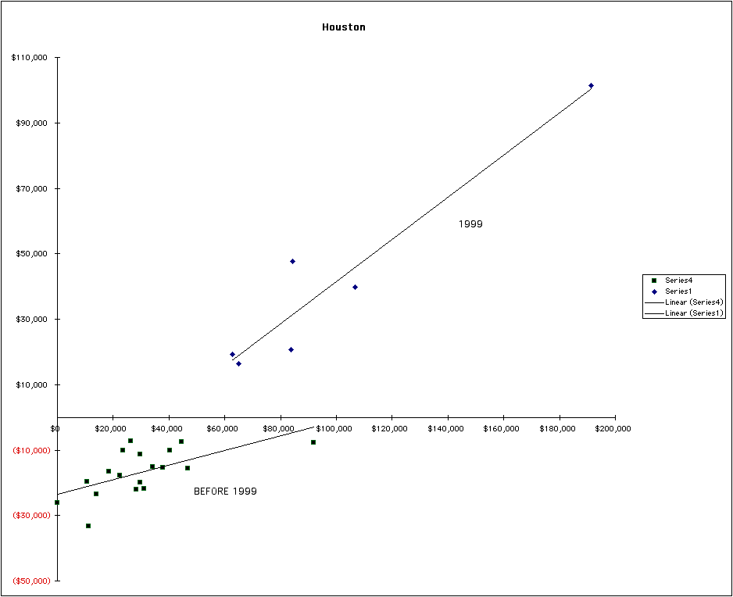
Task: Select the BEFORE 1999 annotation label
Action: coord(225,492)
